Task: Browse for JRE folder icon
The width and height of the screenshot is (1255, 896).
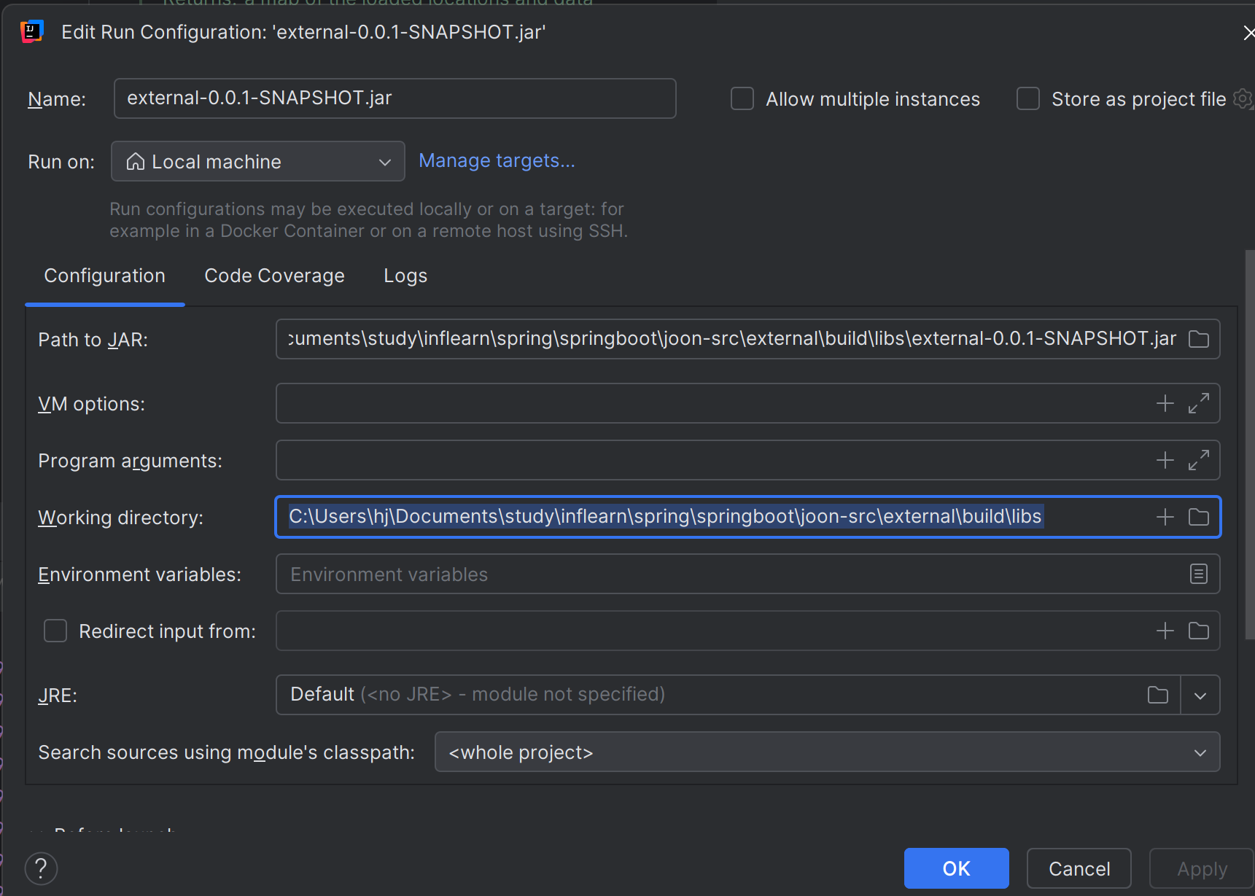Action: pyautogui.click(x=1158, y=695)
